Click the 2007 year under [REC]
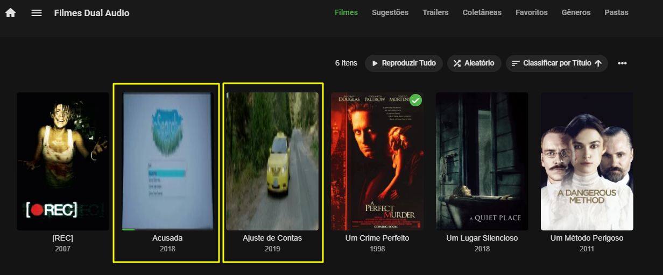 pos(63,249)
